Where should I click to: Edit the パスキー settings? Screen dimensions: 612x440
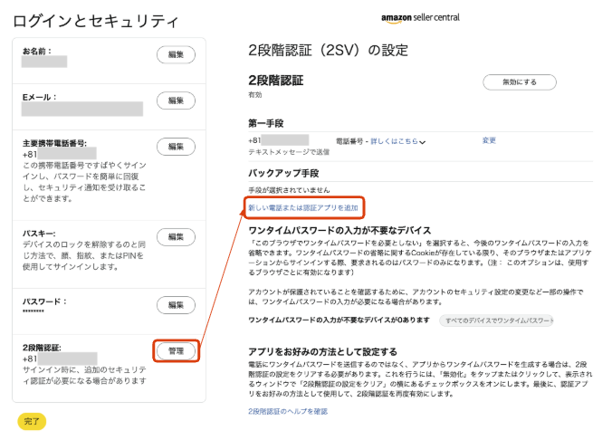[176, 237]
